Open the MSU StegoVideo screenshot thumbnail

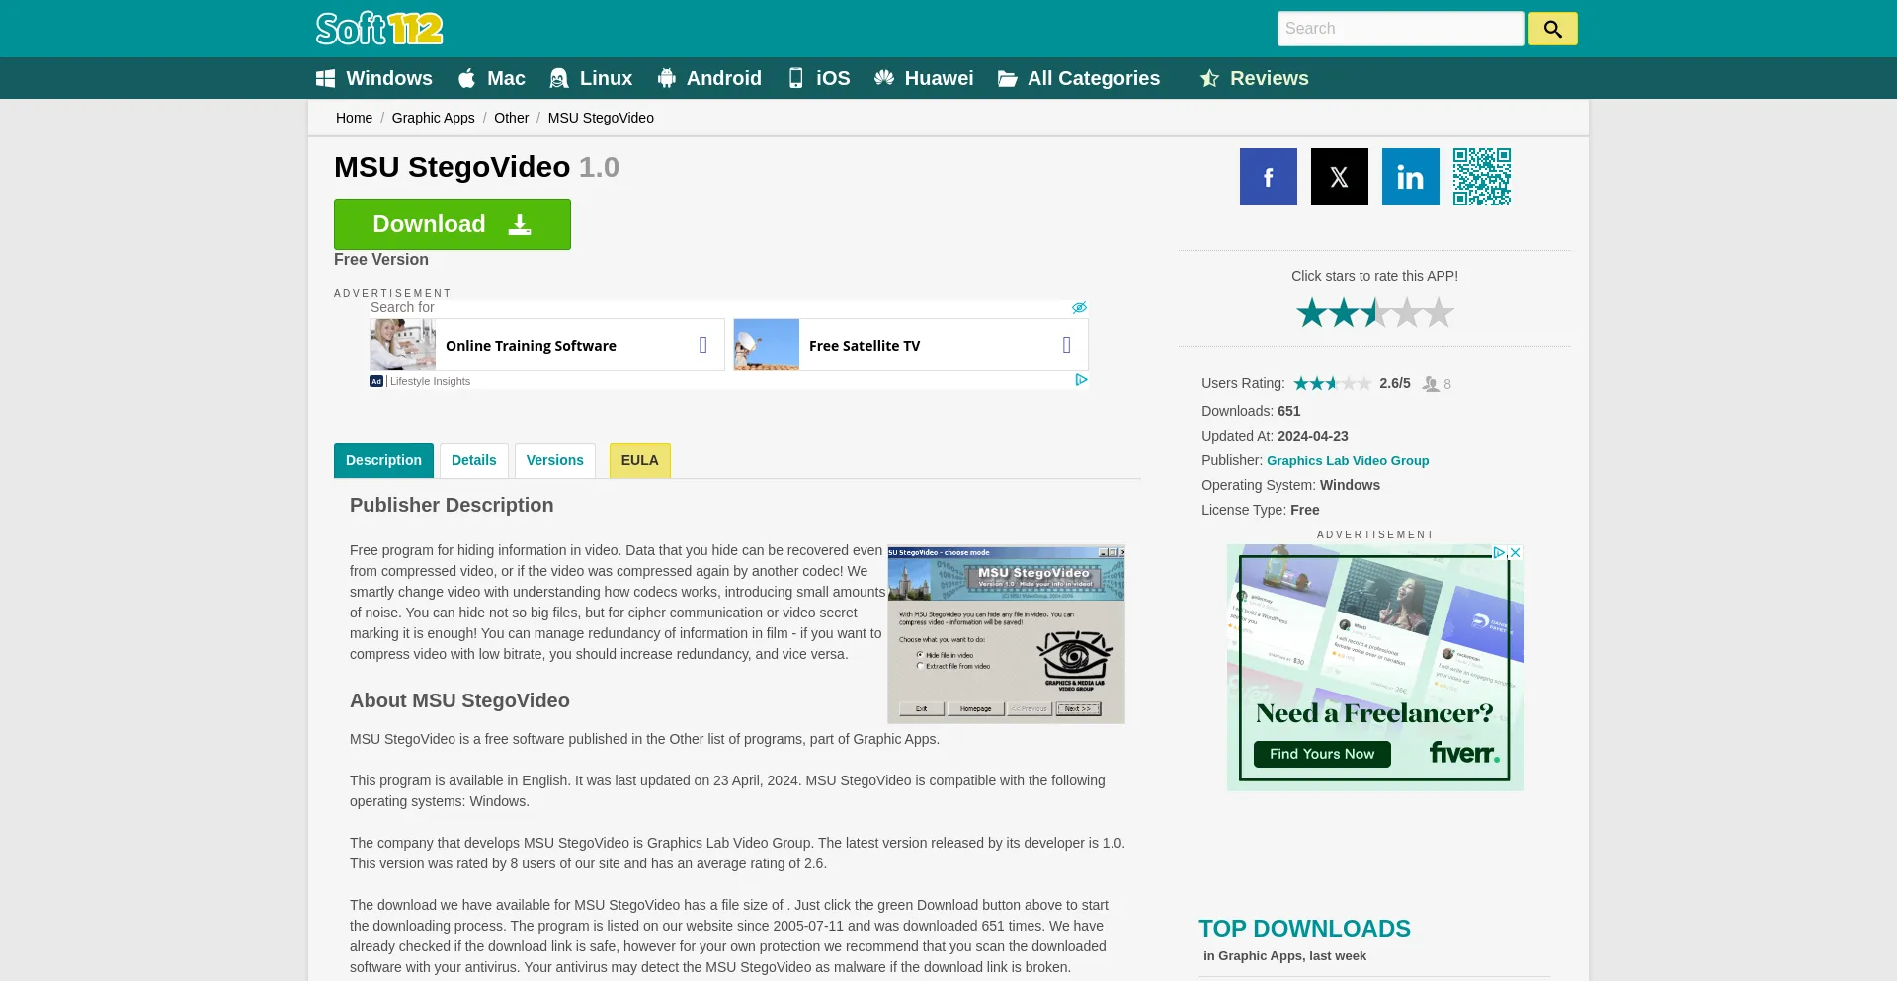(1006, 634)
